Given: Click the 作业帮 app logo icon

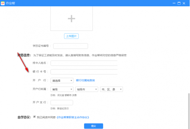Looking at the screenshot, I should pos(3,3).
